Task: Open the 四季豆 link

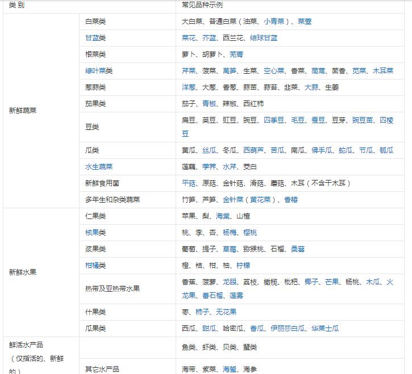Action: pyautogui.click(x=274, y=120)
